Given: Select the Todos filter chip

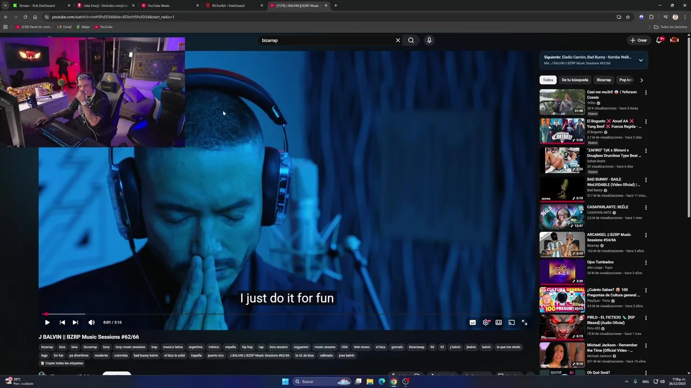Looking at the screenshot, I should [x=548, y=80].
